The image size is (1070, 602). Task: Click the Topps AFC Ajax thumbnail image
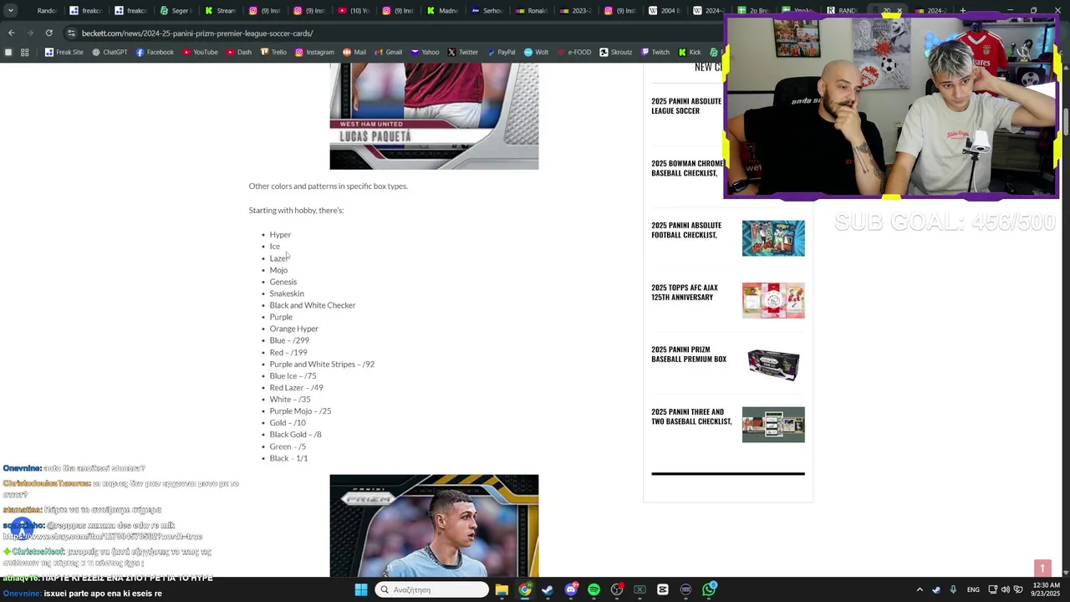click(x=773, y=300)
